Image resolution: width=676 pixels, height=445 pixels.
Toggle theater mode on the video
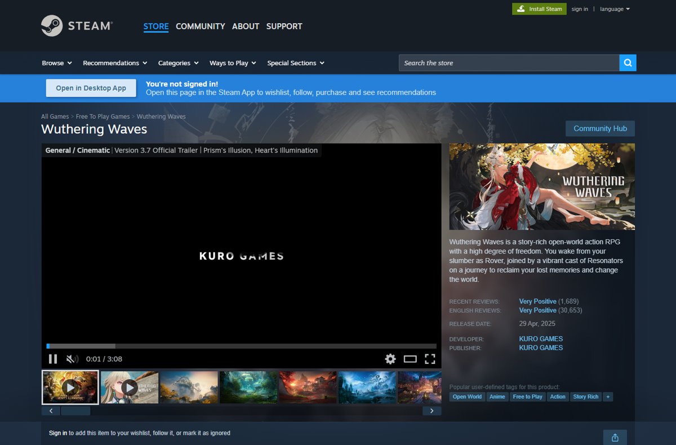[x=410, y=359]
